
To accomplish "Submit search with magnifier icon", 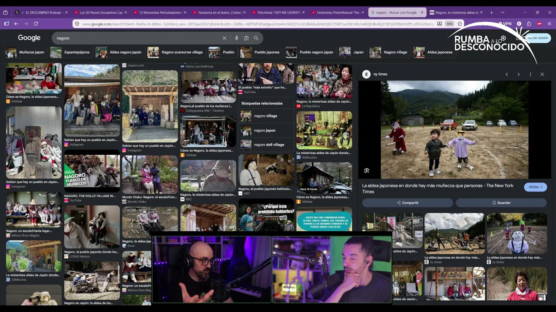I will (x=256, y=38).
